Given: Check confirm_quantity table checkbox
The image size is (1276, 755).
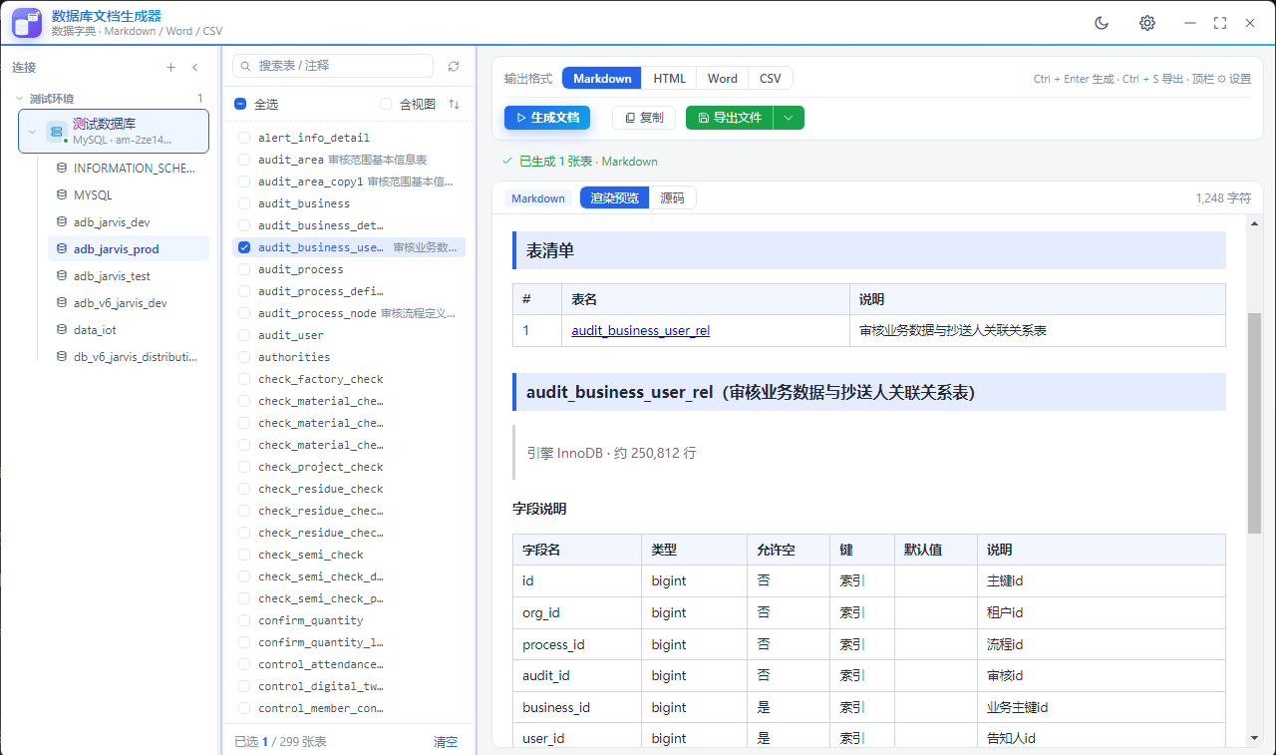Looking at the screenshot, I should [244, 620].
